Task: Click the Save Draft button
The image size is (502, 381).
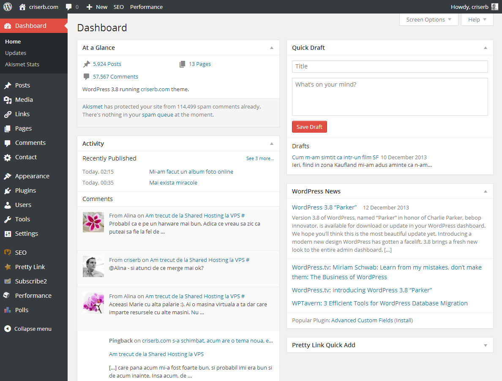Action: coord(309,127)
